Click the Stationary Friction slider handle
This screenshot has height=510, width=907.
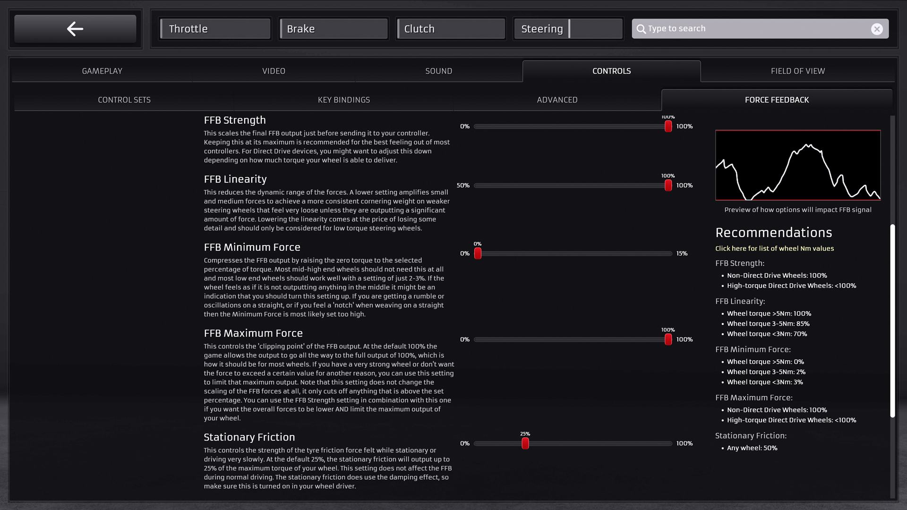(525, 443)
